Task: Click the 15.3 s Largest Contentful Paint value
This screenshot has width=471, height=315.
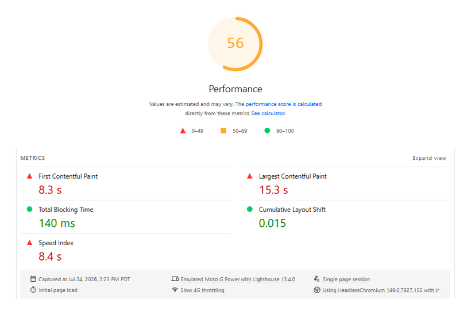Action: (273, 190)
